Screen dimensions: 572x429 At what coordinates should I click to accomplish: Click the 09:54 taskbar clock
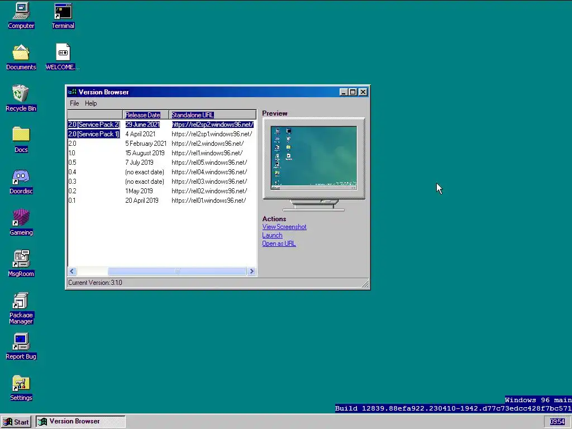(557, 422)
